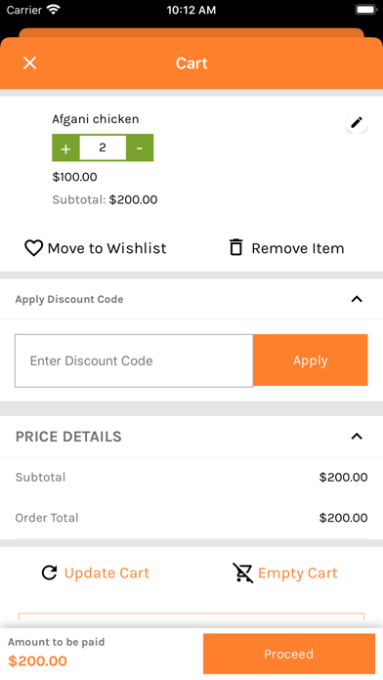The width and height of the screenshot is (383, 680).
Task: Tap the pencil edit icon for Afgani chicken
Action: point(357,122)
